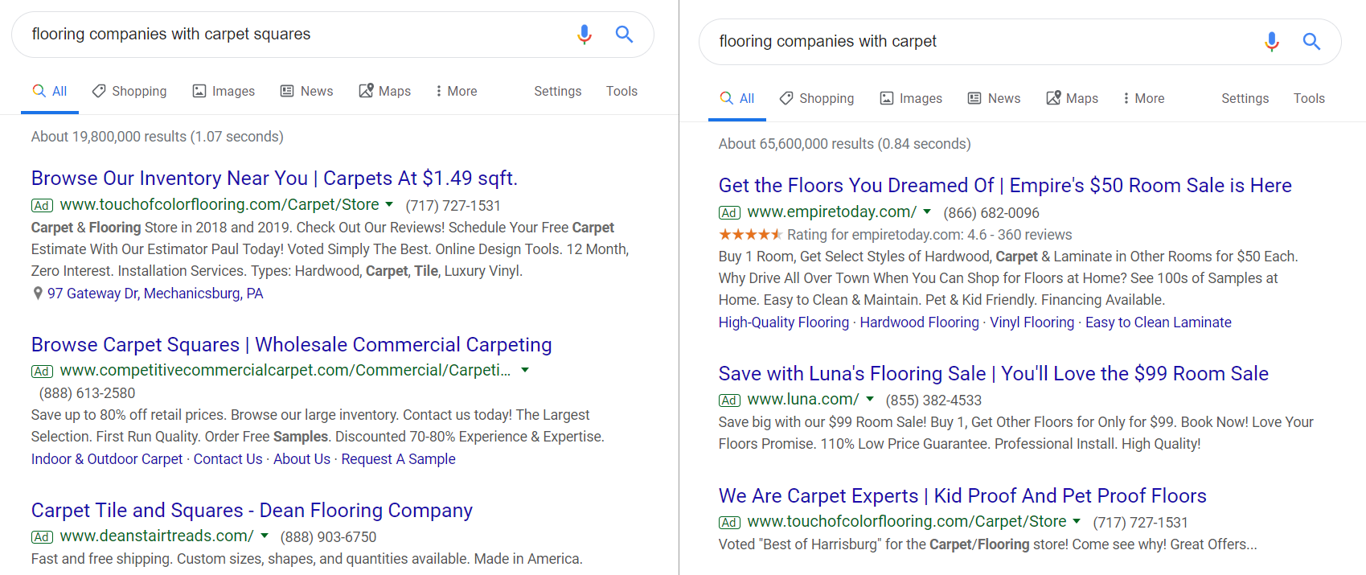Click the 97 Gateway Dr, Mechanicsburg, PA address link
Image resolution: width=1366 pixels, height=575 pixels.
point(155,294)
